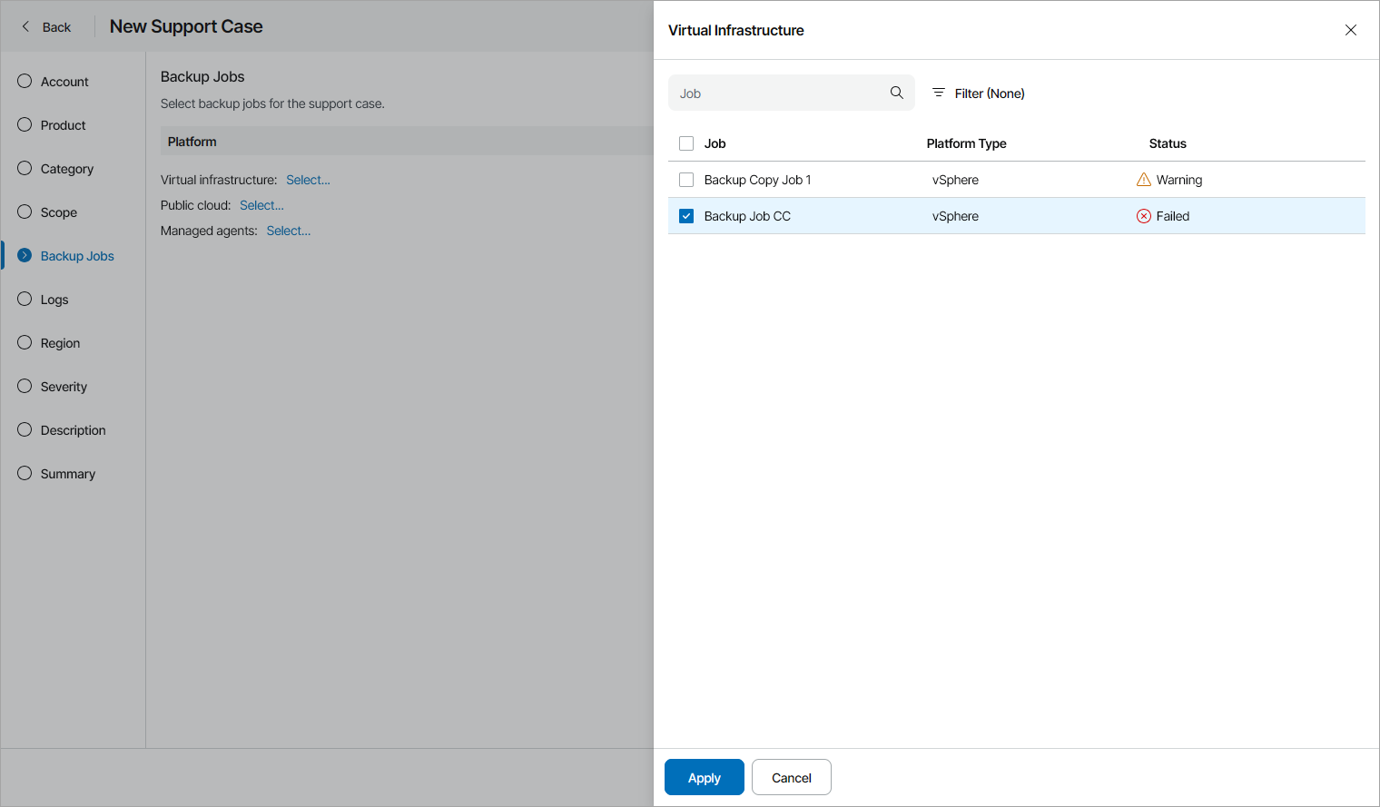Click the search magnifier icon in Job field
Image resolution: width=1380 pixels, height=807 pixels.
click(896, 92)
